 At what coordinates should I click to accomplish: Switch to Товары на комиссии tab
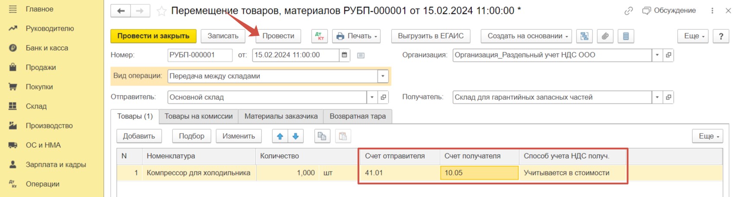[198, 116]
